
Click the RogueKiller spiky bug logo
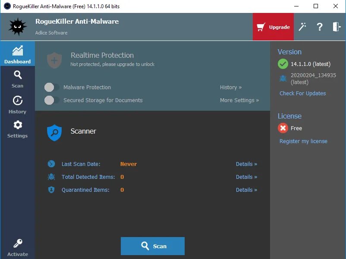(x=18, y=27)
